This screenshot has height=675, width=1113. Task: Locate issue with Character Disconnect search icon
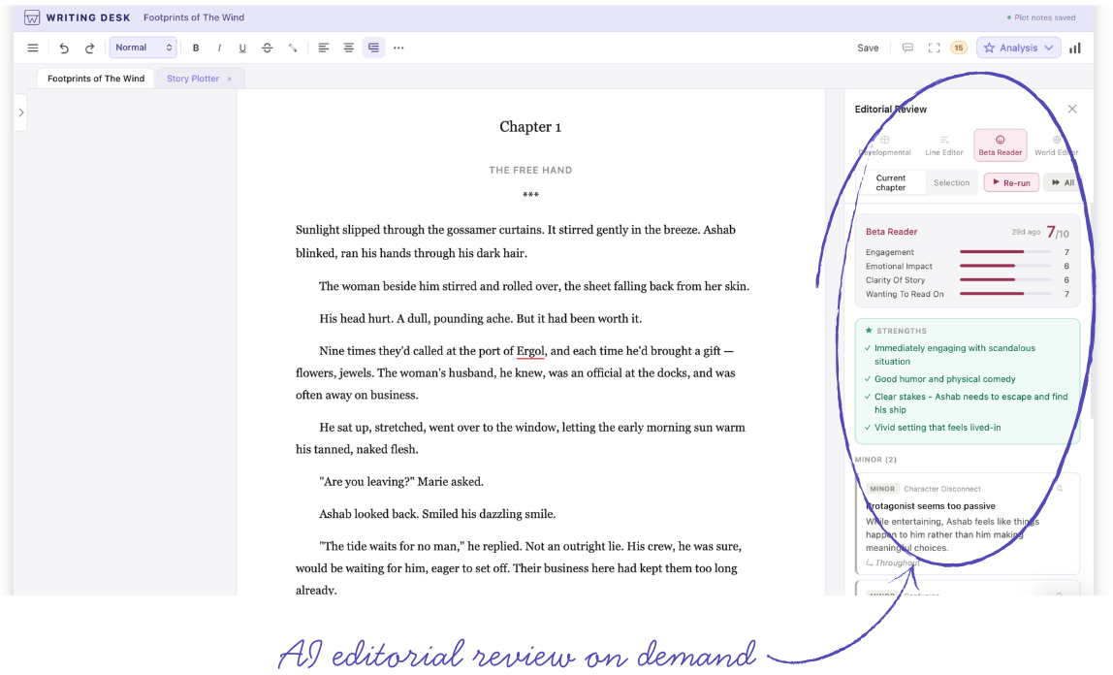click(x=1060, y=489)
